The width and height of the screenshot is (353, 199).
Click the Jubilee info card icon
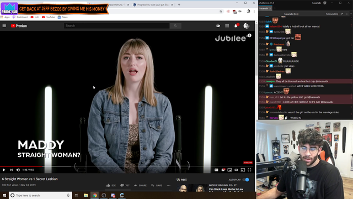[249, 35]
